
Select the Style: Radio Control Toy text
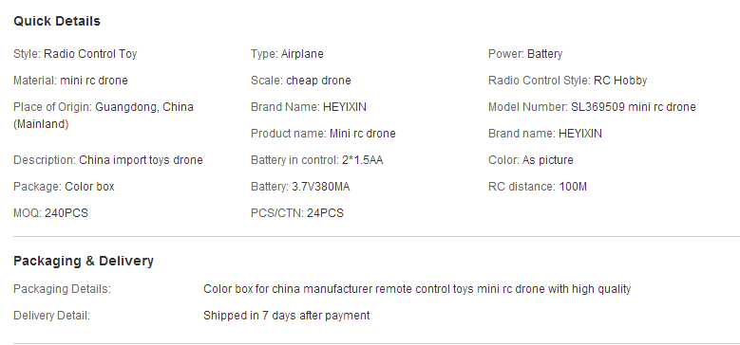75,54
